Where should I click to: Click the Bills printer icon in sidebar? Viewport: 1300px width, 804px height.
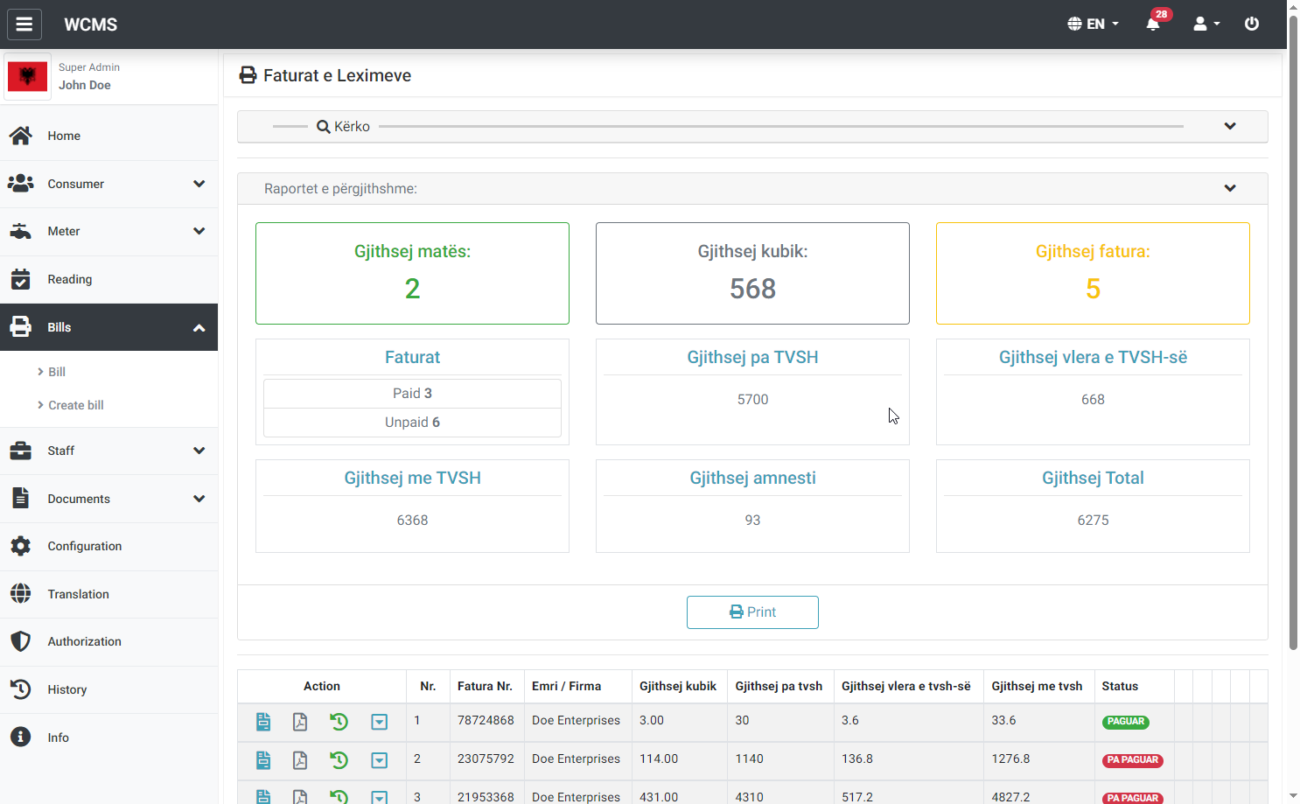20,327
